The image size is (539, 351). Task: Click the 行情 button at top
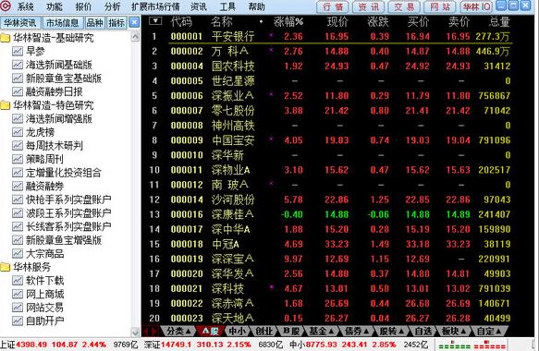pyautogui.click(x=333, y=6)
